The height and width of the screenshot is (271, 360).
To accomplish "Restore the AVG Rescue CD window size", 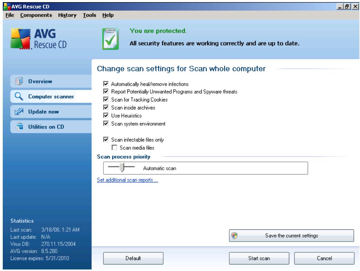I will point(347,6).
